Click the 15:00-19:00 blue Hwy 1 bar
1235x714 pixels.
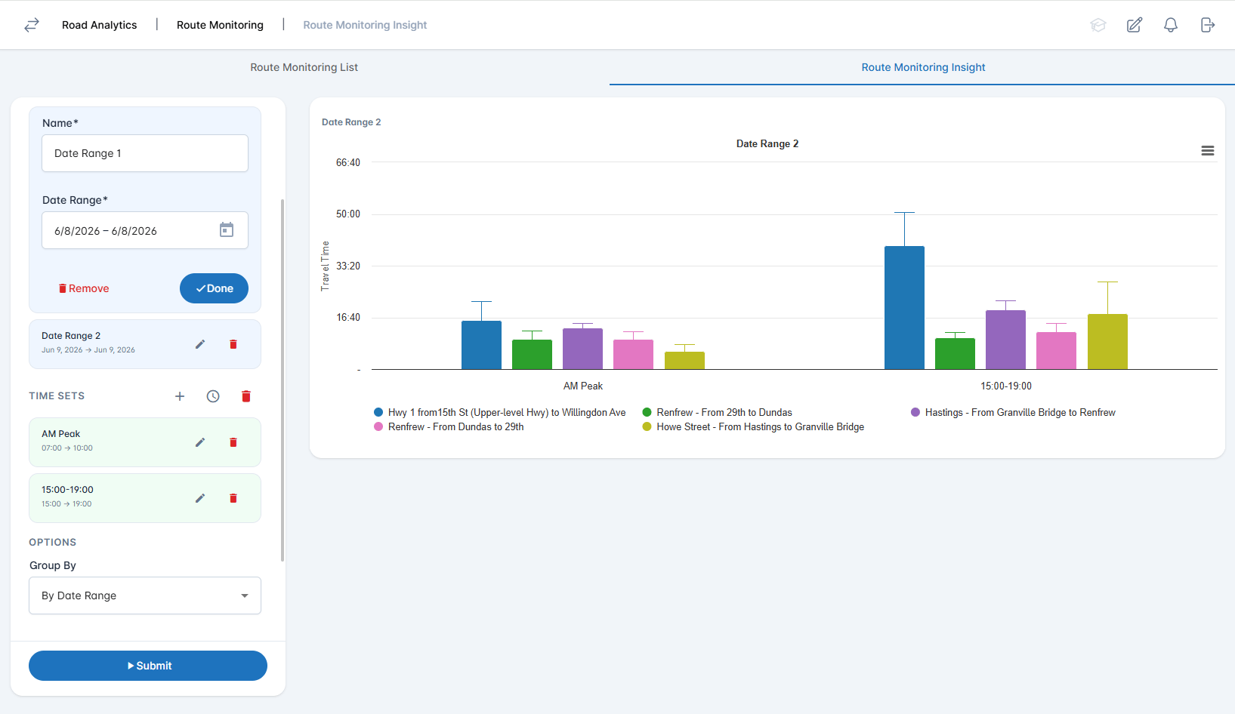(904, 308)
